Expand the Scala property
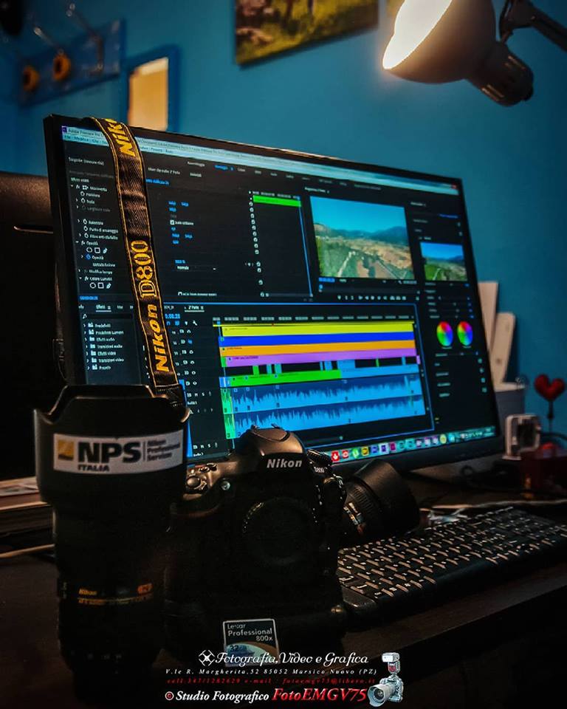This screenshot has height=709, width=567. tap(78, 201)
